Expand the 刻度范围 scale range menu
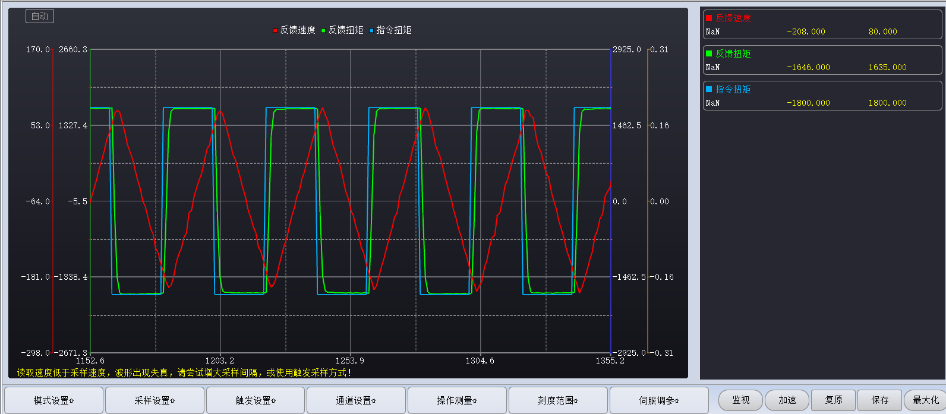 (558, 400)
